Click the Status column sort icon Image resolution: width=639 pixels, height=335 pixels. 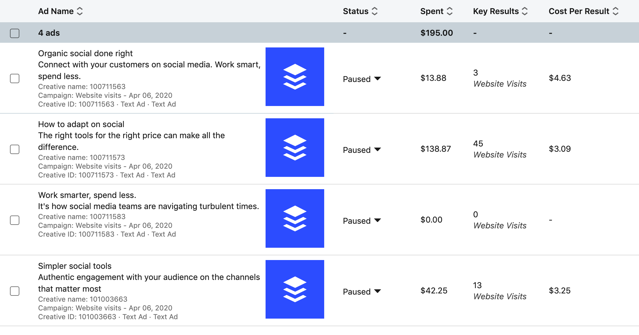pyautogui.click(x=375, y=11)
